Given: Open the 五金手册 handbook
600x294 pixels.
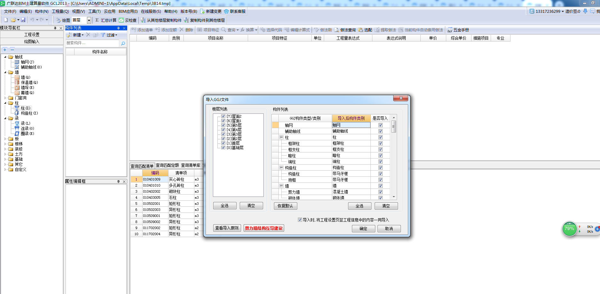Looking at the screenshot, I should click(458, 30).
